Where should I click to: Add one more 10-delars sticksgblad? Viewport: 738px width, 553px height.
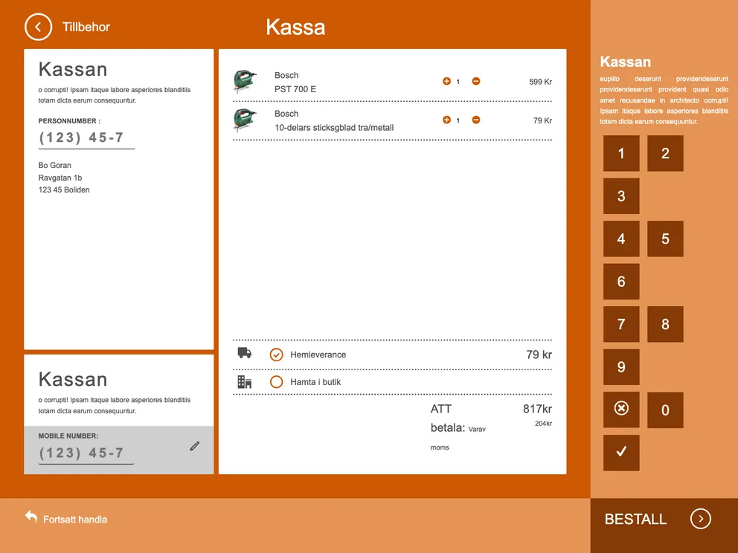(x=446, y=120)
